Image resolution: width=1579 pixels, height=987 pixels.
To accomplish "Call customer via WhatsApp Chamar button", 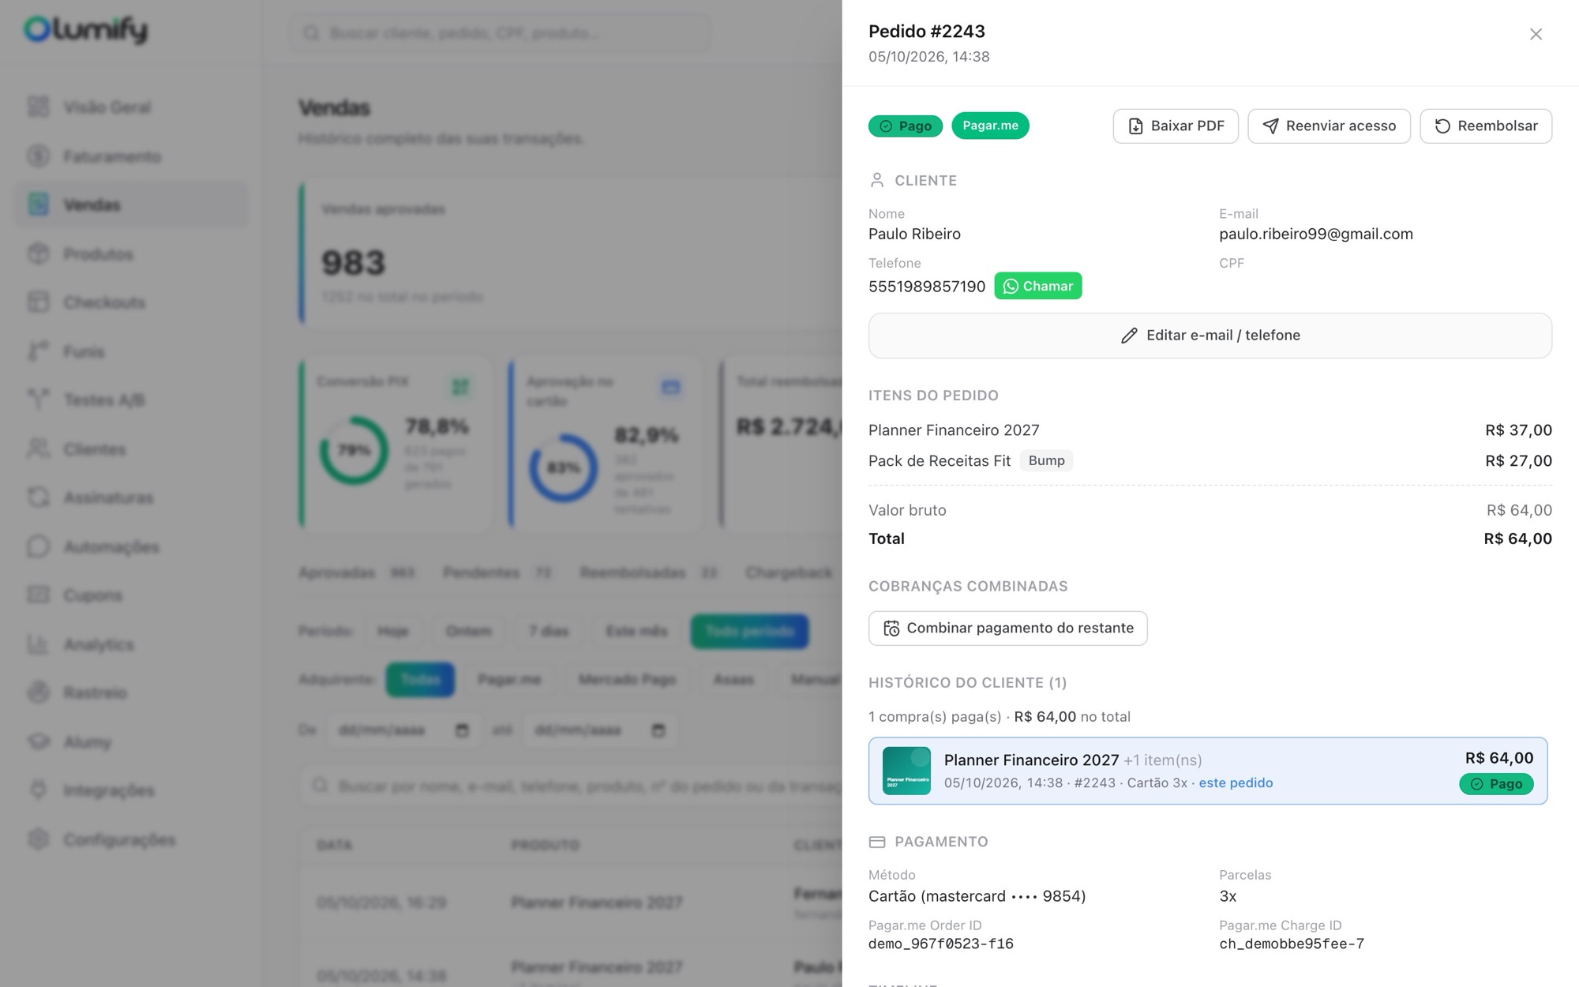I will tap(1038, 286).
